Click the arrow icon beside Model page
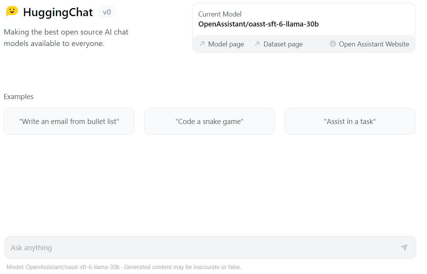This screenshot has height=274, width=427. [x=202, y=44]
